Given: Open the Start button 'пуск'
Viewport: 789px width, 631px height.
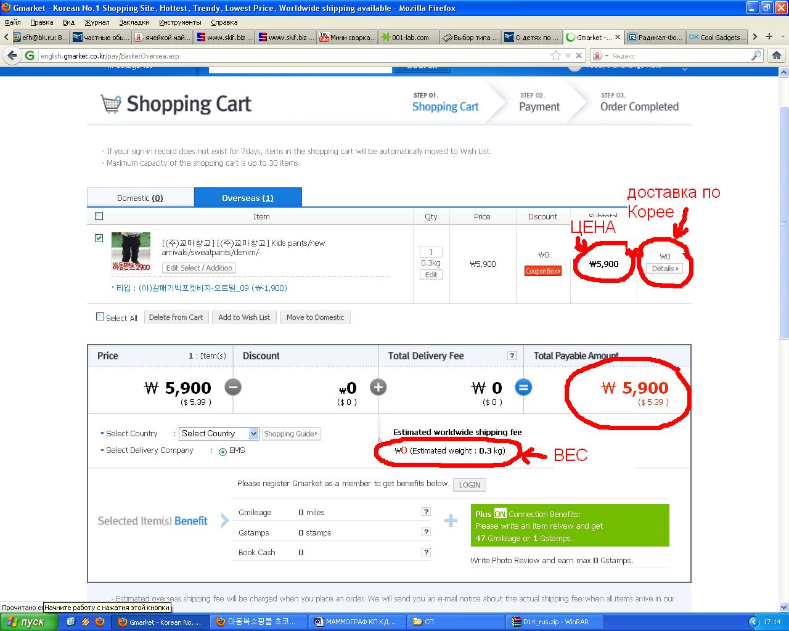Looking at the screenshot, I should click(x=29, y=622).
